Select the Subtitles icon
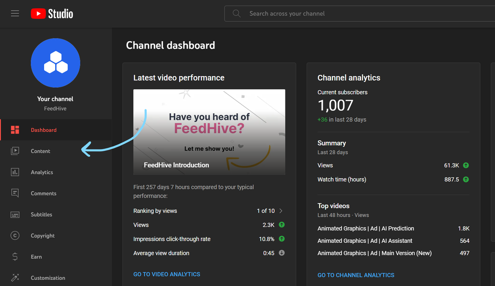Viewport: 495px width, 286px height. point(15,214)
